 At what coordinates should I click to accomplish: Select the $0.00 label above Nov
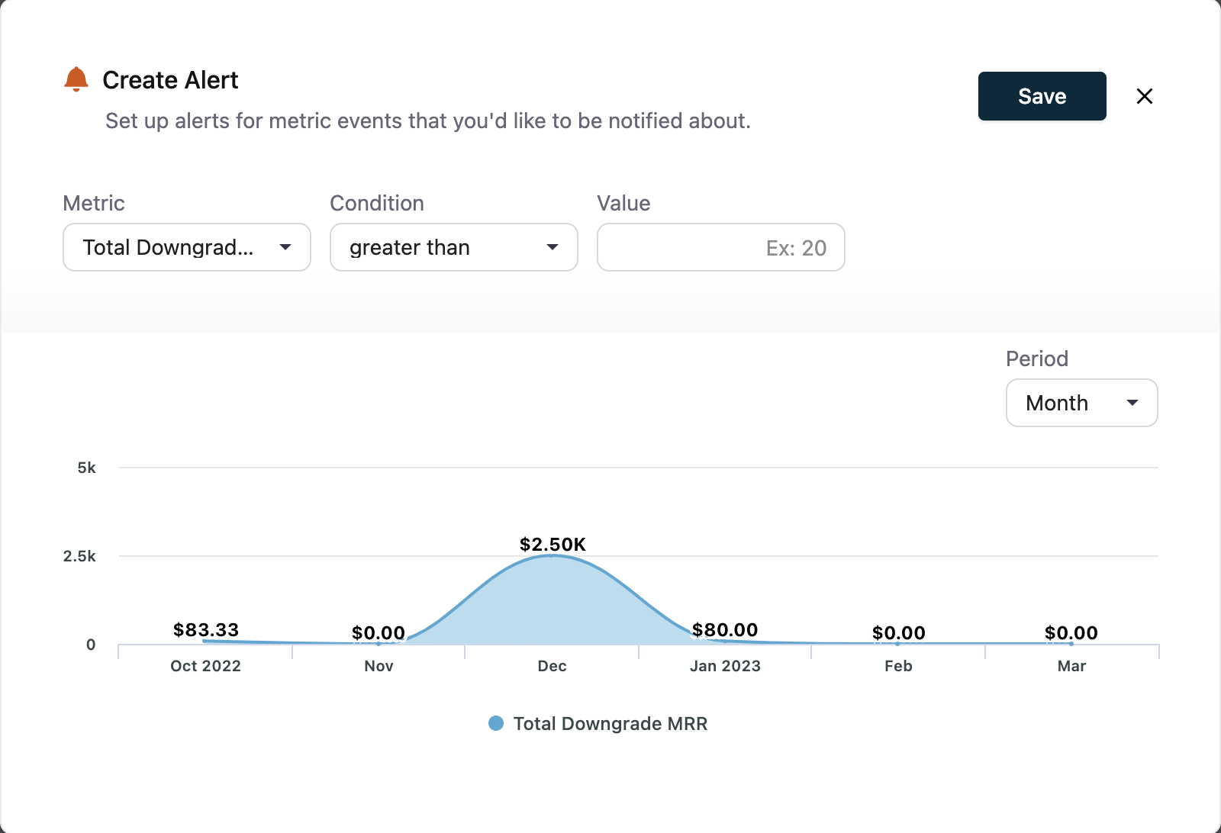pos(379,632)
